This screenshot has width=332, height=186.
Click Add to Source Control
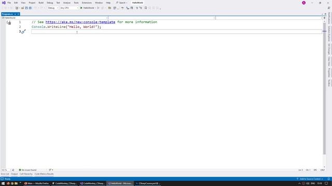click(310, 179)
